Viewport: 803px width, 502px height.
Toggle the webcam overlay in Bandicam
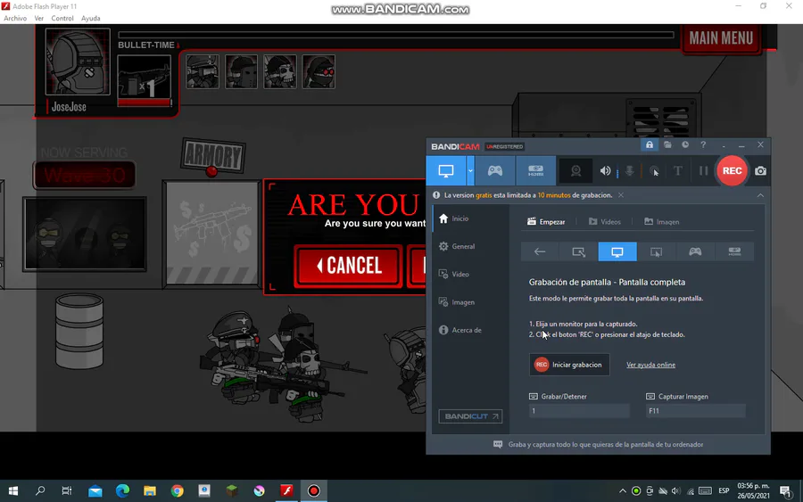coord(575,171)
